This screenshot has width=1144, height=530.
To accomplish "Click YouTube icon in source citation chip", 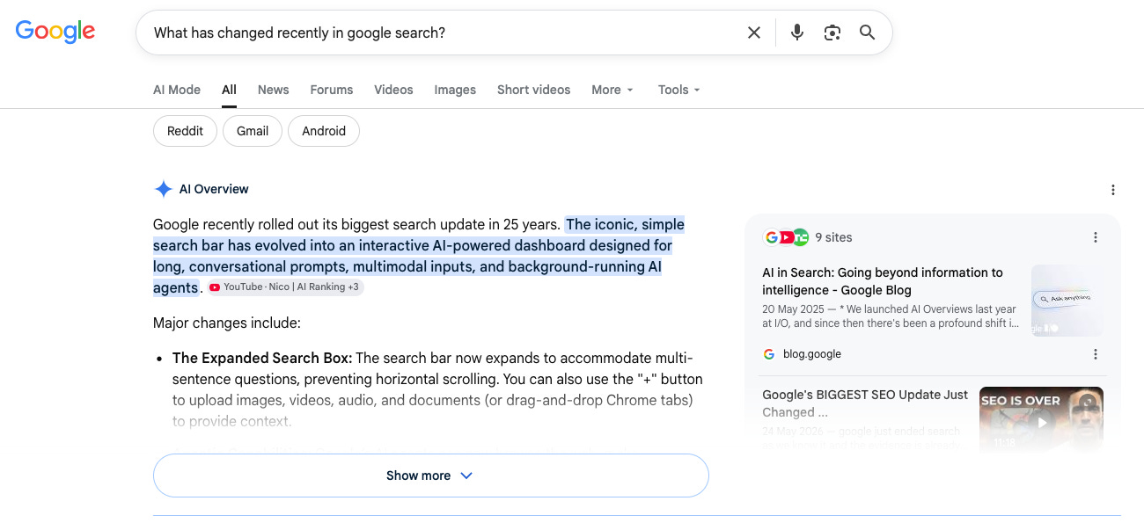I will 215,287.
